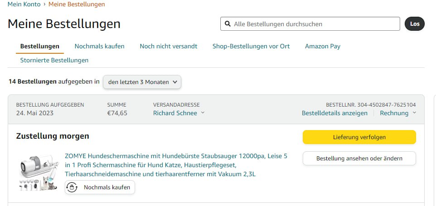This screenshot has height=206, width=436.
Task: Show the Stornierte Bestellungen tab
Action: (54, 60)
